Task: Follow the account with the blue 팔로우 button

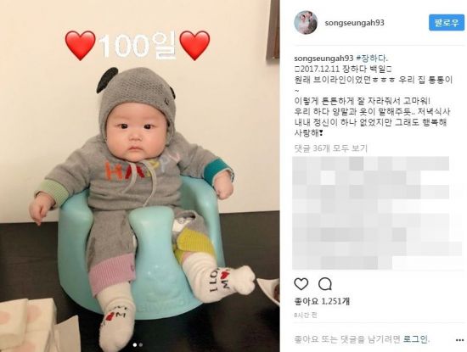Action: point(447,23)
